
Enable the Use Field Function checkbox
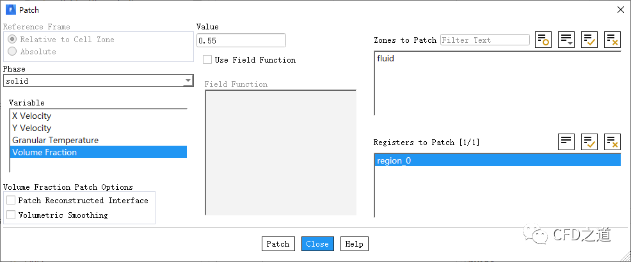coord(207,59)
